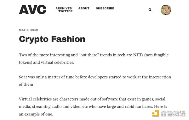The image size is (189, 120).
Task: Click the Crypto Fashion post title
Action: pos(52,39)
